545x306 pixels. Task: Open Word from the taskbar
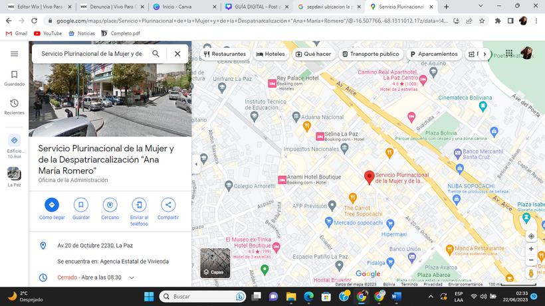point(397,297)
